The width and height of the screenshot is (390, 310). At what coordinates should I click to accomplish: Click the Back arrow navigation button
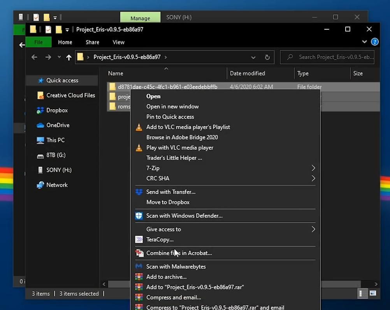click(x=34, y=57)
